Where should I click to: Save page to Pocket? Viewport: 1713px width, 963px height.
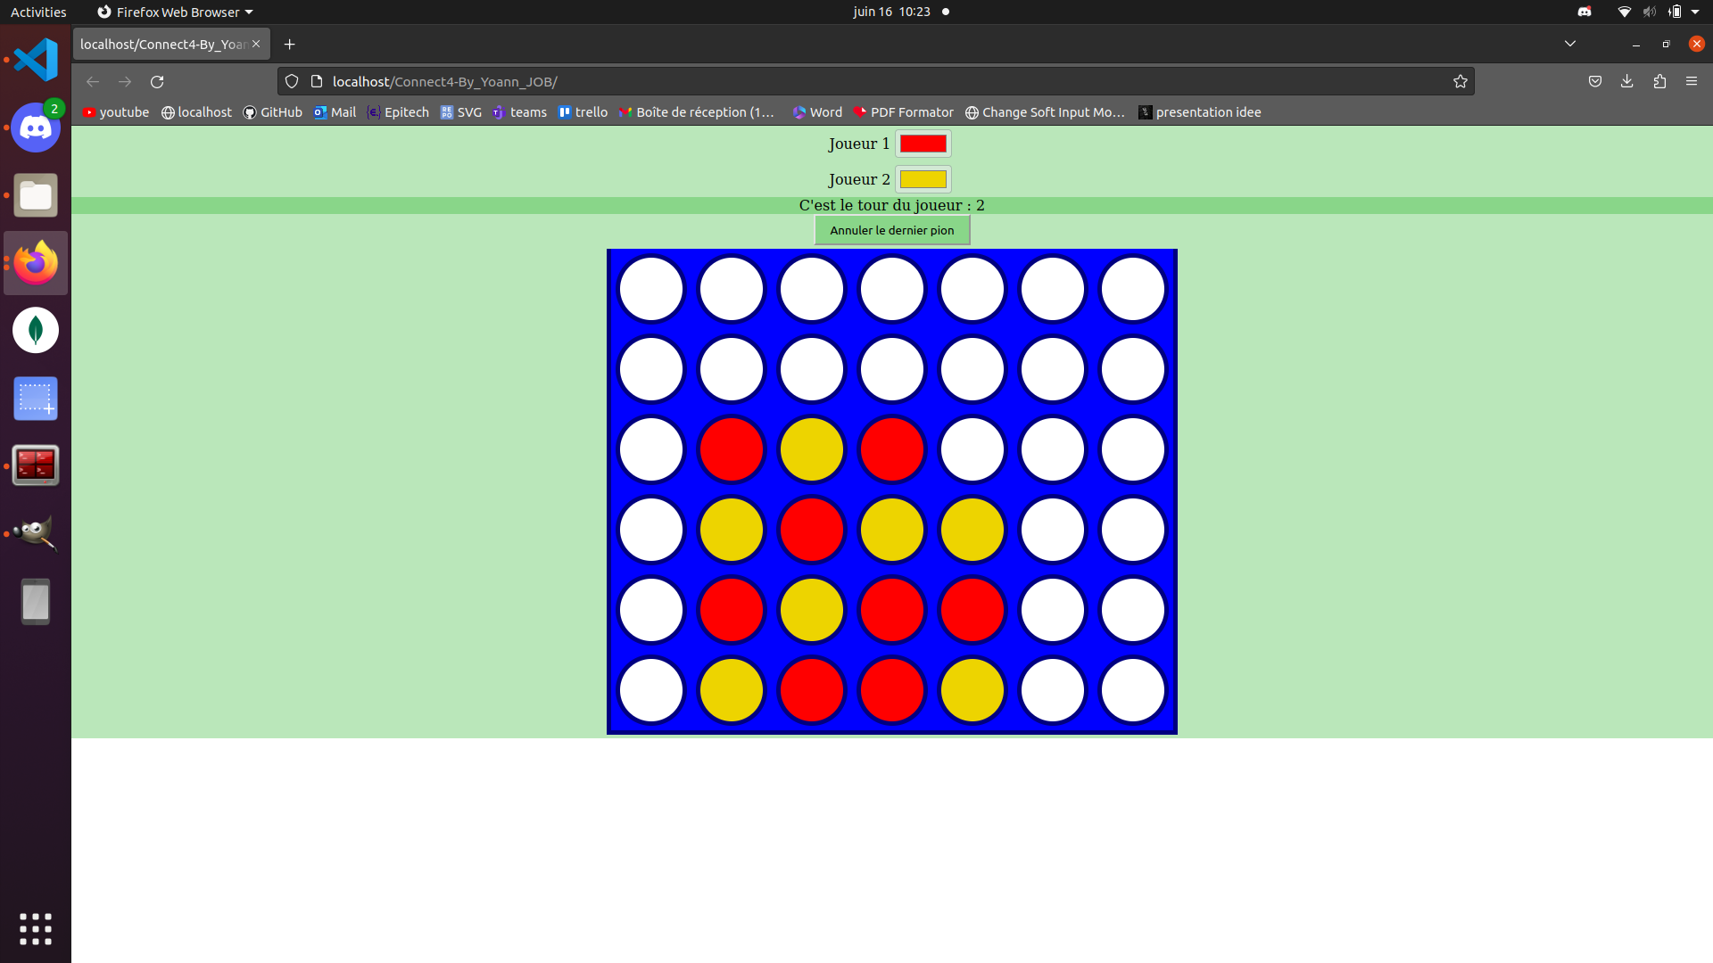pyautogui.click(x=1595, y=81)
